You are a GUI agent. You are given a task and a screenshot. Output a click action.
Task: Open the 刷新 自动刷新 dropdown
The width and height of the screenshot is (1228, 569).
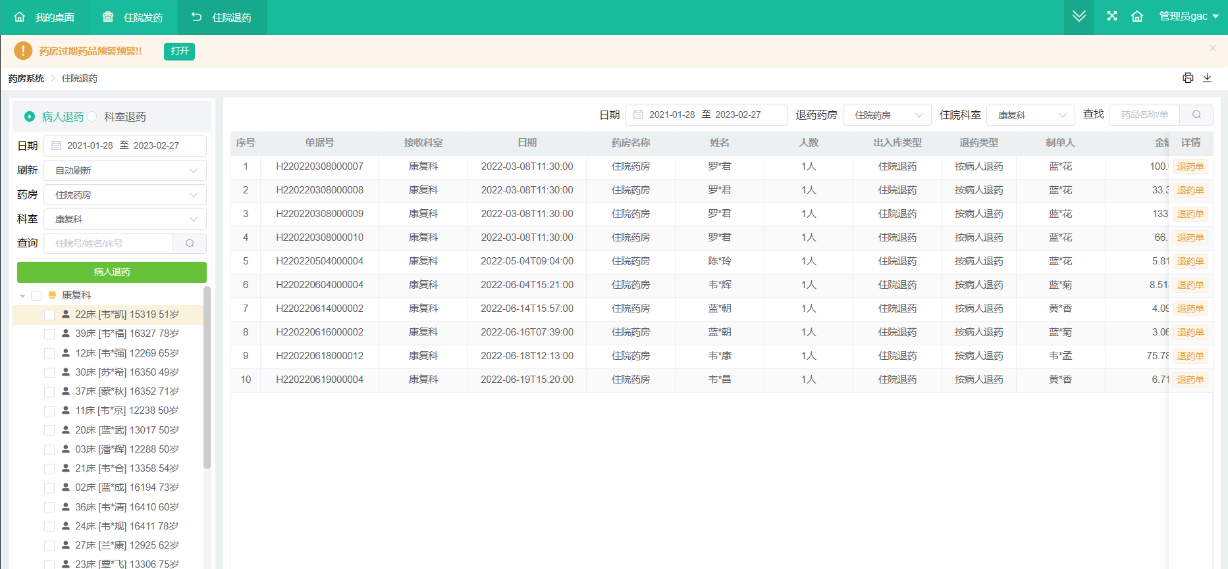point(125,170)
